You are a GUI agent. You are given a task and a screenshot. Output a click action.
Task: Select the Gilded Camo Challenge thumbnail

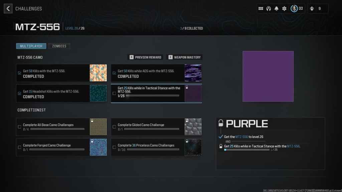[193, 127]
